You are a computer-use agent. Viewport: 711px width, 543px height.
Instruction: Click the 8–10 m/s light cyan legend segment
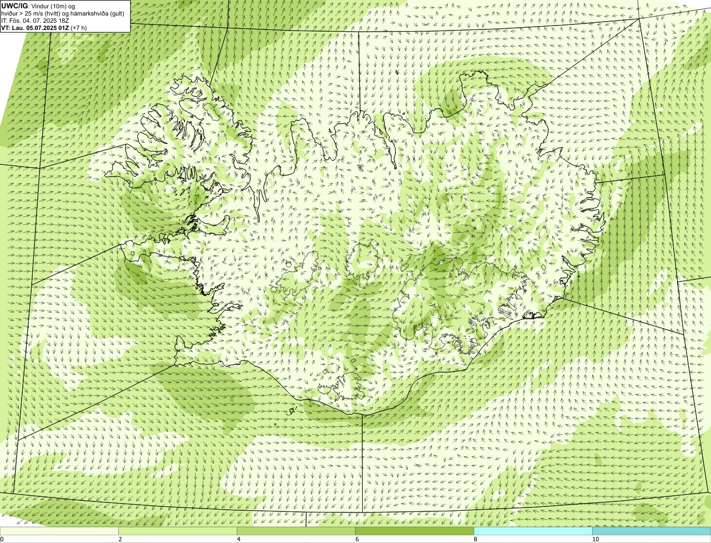[x=533, y=531]
